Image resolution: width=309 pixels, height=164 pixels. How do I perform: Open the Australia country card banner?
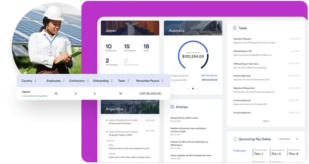pos(193,28)
